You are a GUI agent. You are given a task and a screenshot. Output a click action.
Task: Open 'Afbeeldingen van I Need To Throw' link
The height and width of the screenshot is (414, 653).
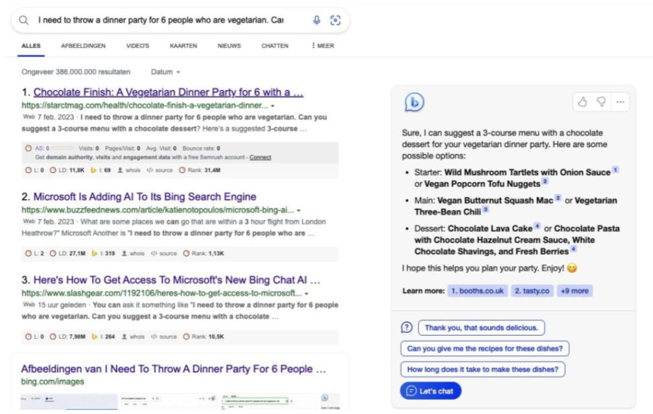pyautogui.click(x=173, y=369)
